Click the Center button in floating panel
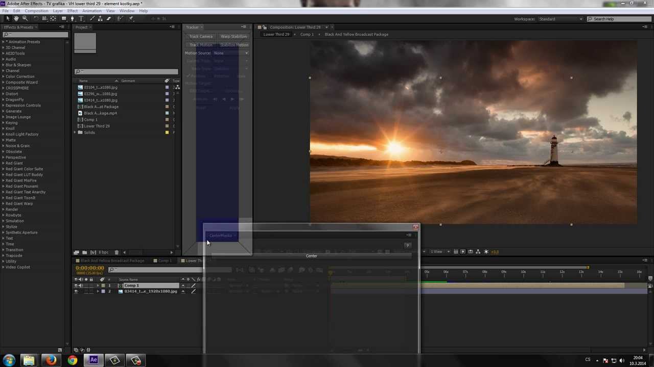Screen dimensions: 654x367 [311, 256]
